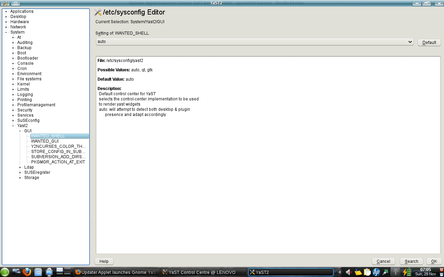444x277 pixels.
Task: Click the Limits tree item
Action: point(23,89)
